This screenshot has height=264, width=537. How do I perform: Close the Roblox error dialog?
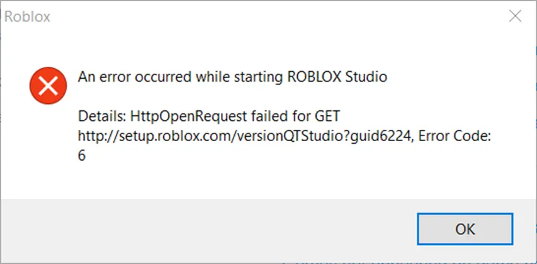coord(515,16)
